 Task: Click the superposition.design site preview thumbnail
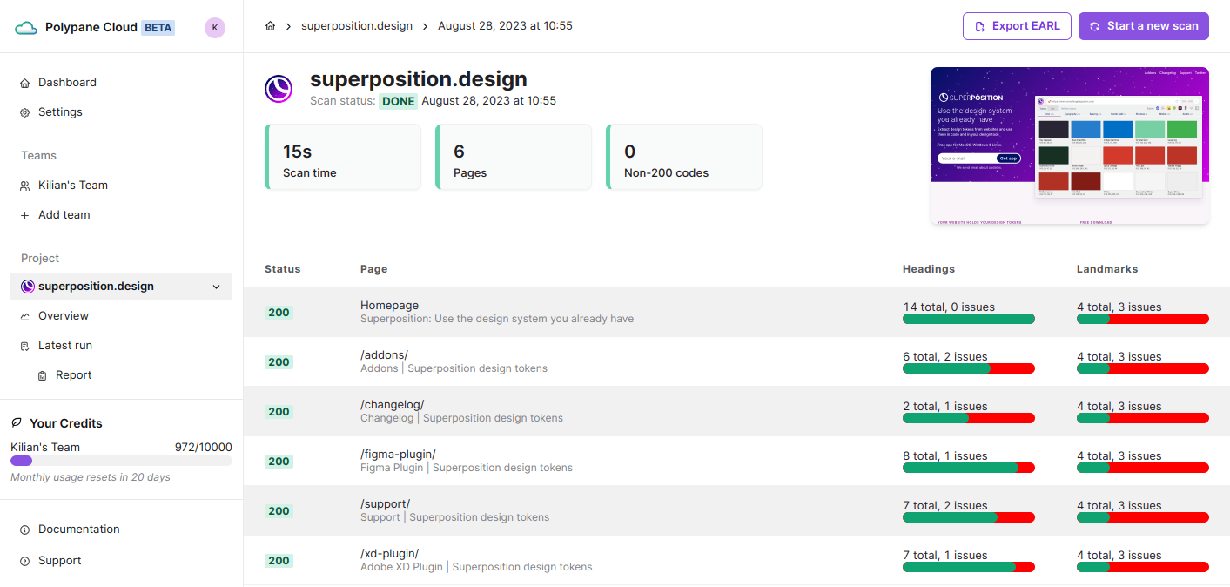pos(1070,145)
